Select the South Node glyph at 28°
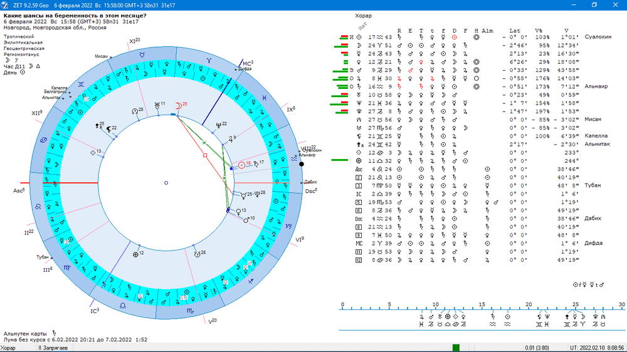The image size is (627, 352). (x=197, y=254)
